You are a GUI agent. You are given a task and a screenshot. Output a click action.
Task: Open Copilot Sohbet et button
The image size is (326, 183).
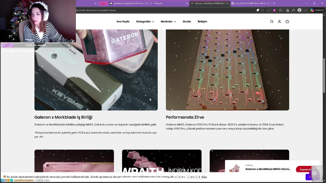coord(317,10)
